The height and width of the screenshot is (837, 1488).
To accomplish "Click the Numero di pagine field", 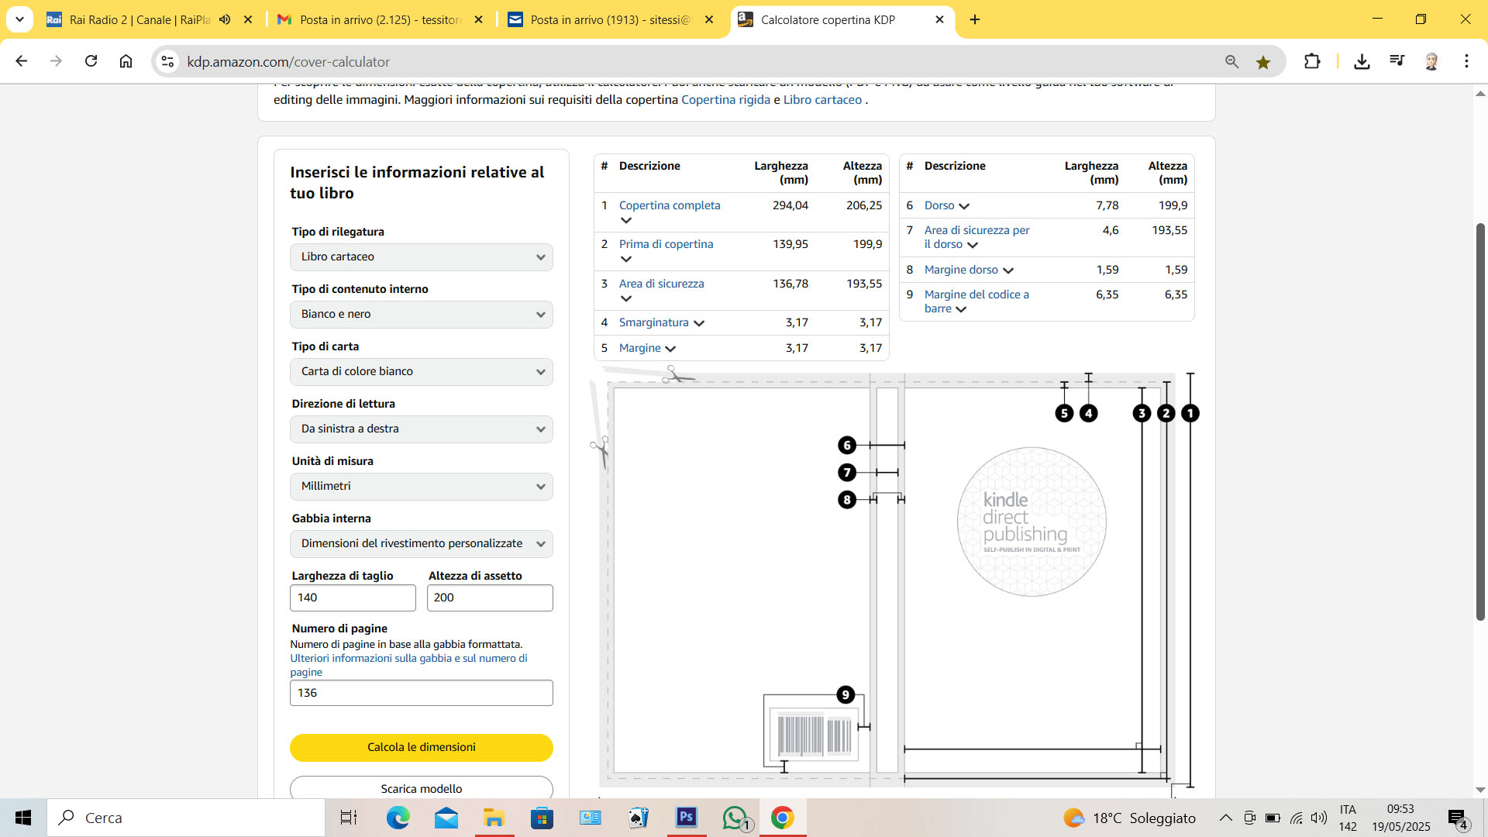I will click(x=421, y=693).
